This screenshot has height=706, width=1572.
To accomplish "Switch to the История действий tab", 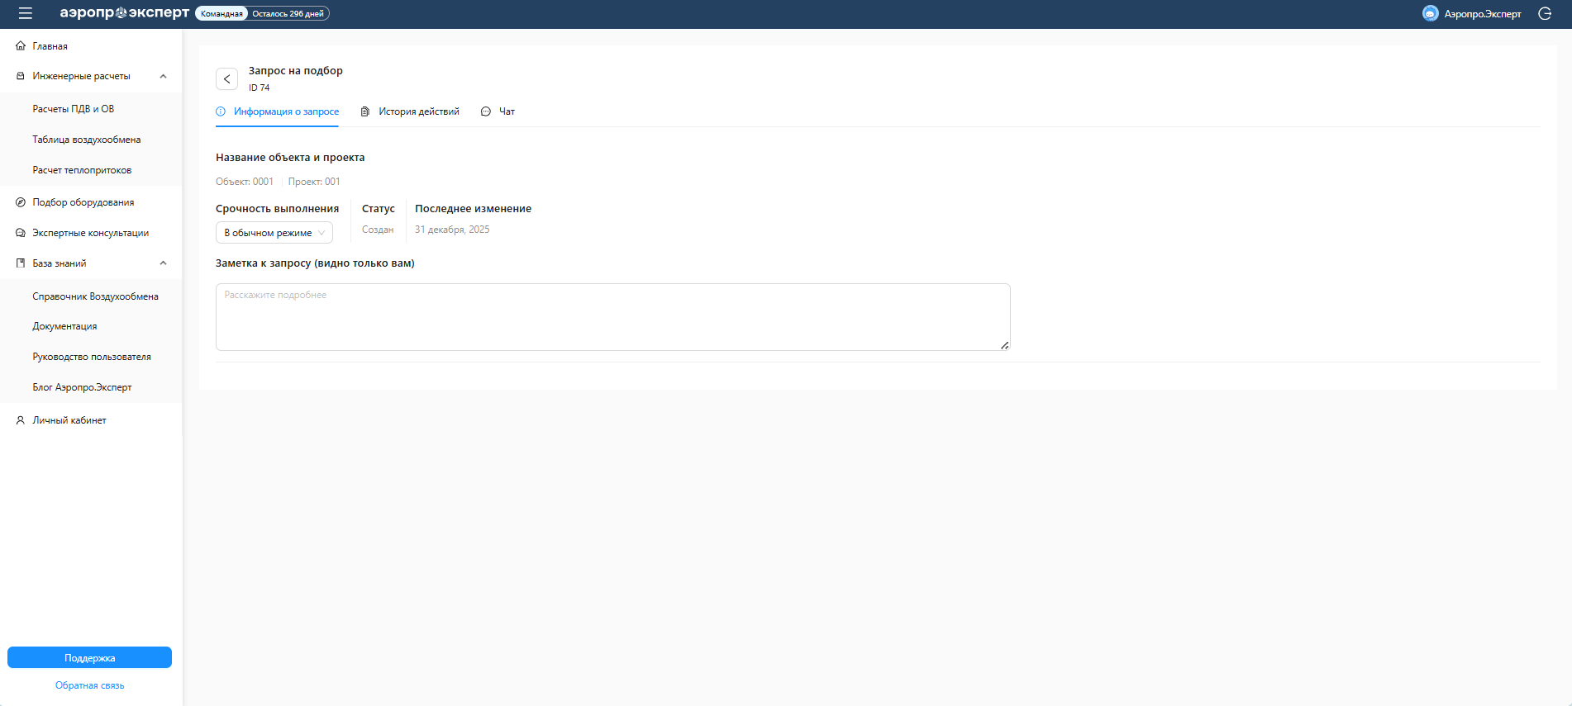I will point(410,111).
